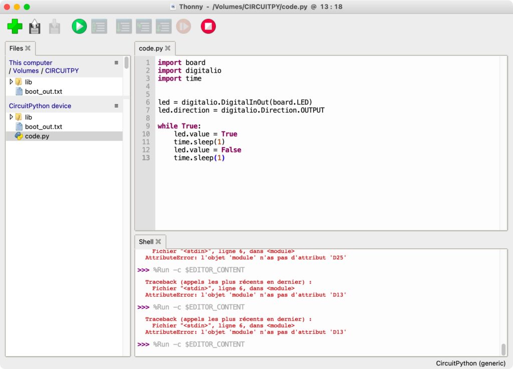Click the Step over toolbar icon

123,27
